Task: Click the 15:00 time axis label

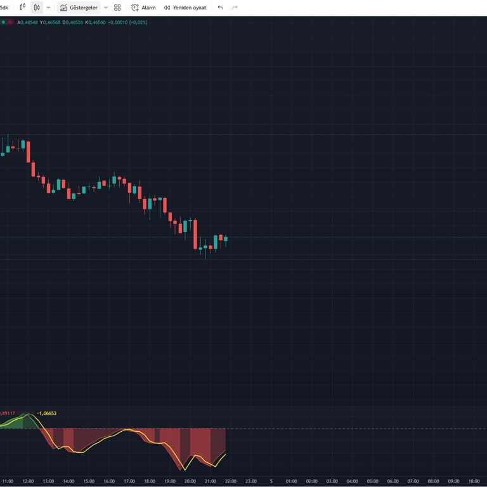Action: pos(89,481)
